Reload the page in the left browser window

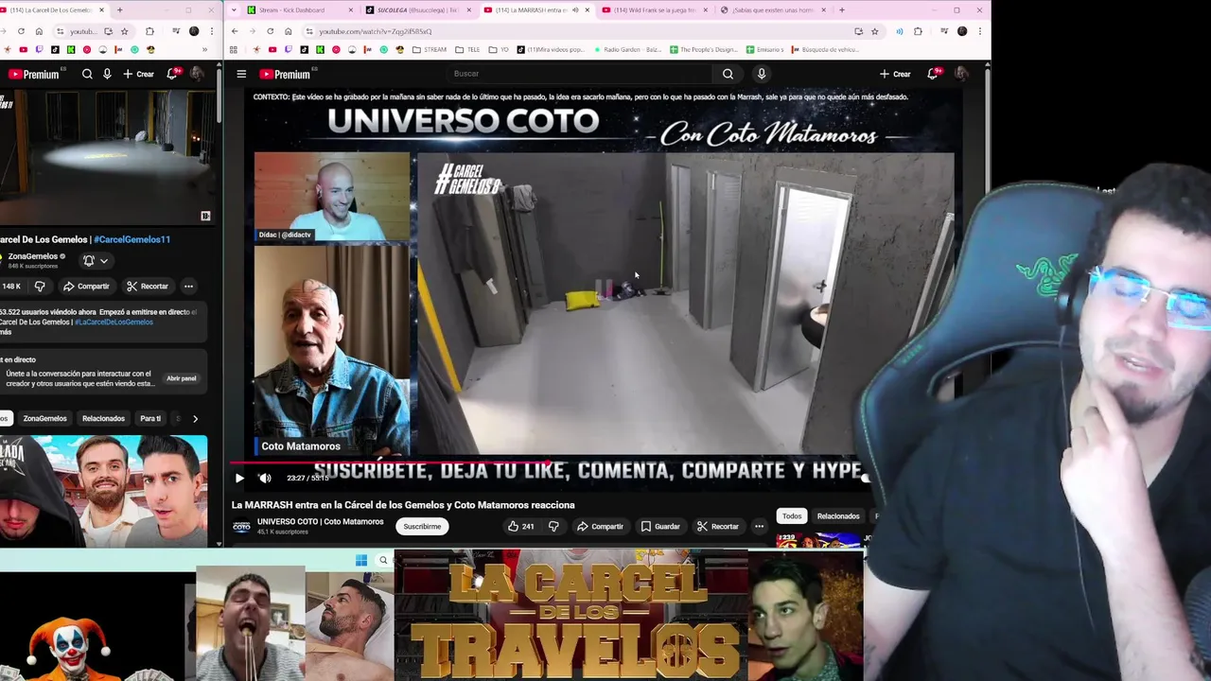[21, 31]
